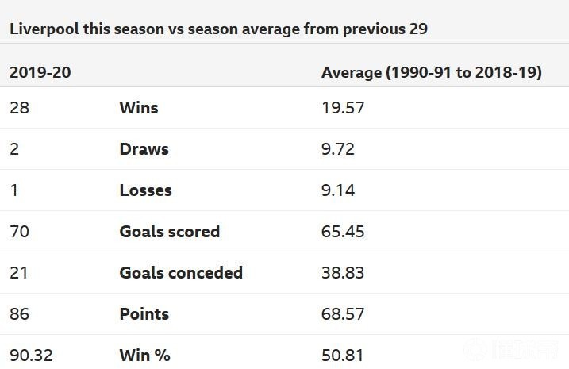Viewport: 569px width, 369px height.
Task: Select the 90.32 win percentage value
Action: (31, 355)
